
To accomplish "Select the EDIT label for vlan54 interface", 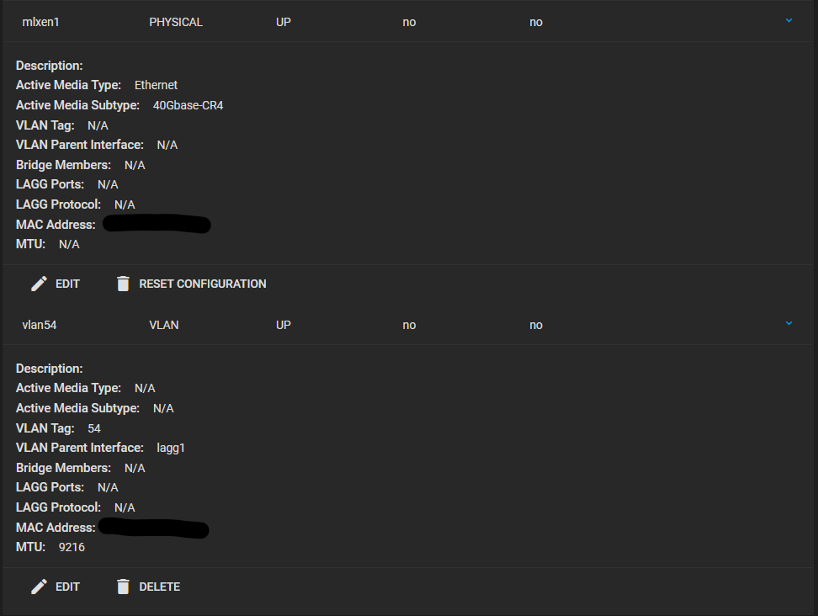I will 68,587.
